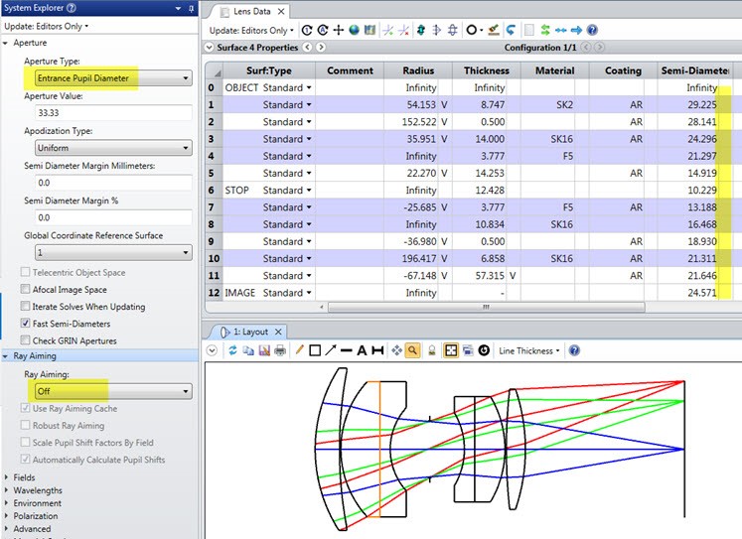This screenshot has height=539, width=742.
Task: Select the pencil annotation tool in Layout
Action: coord(299,350)
